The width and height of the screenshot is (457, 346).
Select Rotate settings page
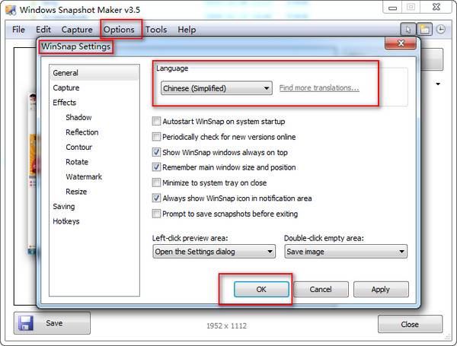(x=77, y=162)
